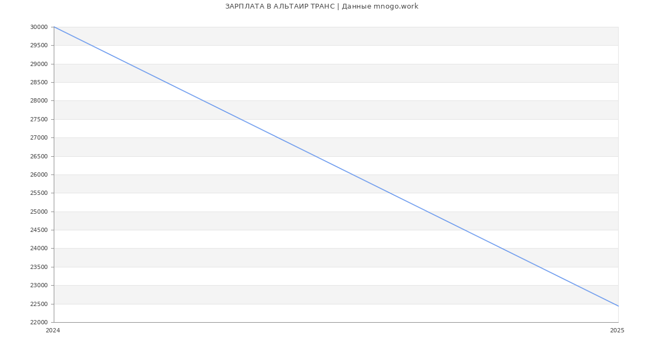Select the 27000 y-axis label
The width and height of the screenshot is (645, 349).
39,138
